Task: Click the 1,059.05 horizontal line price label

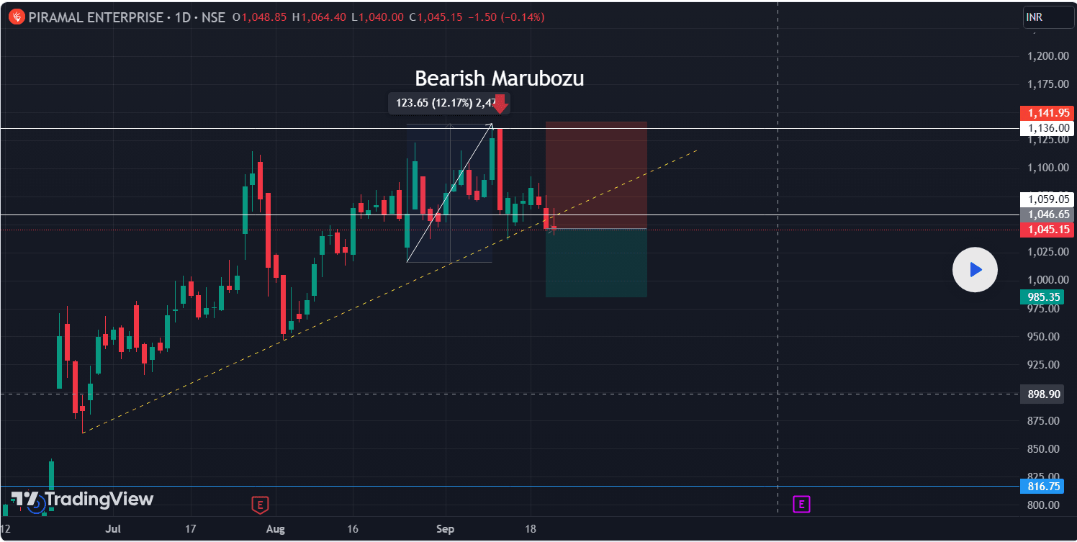Action: pos(1047,199)
